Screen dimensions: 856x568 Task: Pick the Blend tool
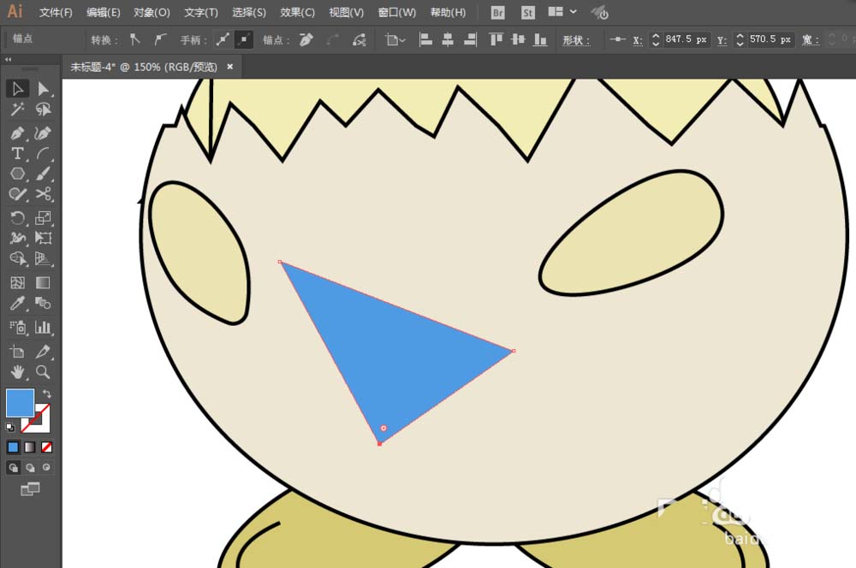click(x=43, y=304)
